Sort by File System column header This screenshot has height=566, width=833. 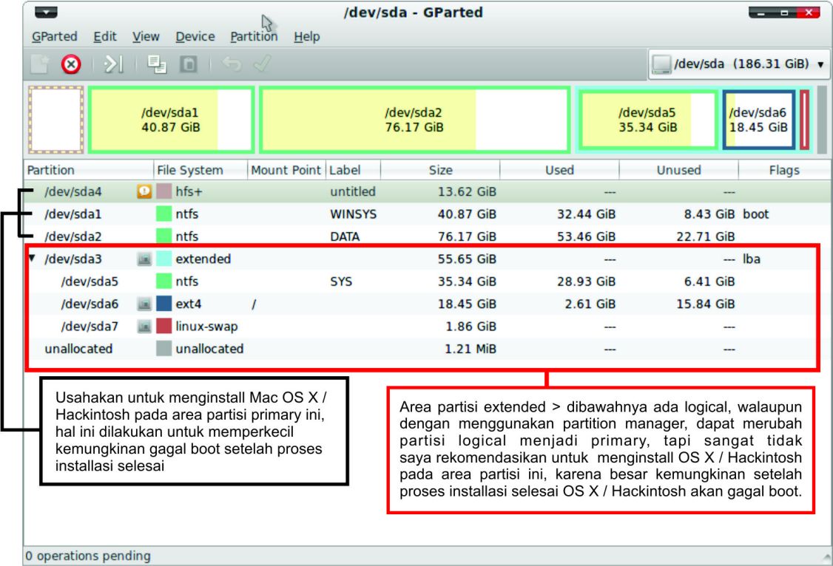pyautogui.click(x=200, y=170)
